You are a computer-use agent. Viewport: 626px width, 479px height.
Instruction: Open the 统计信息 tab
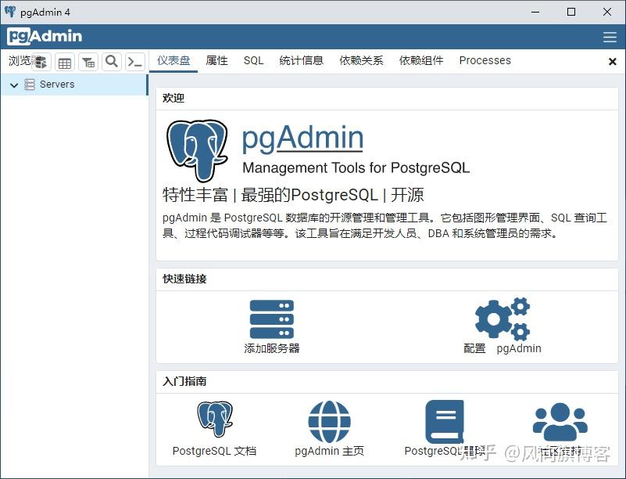click(x=302, y=60)
